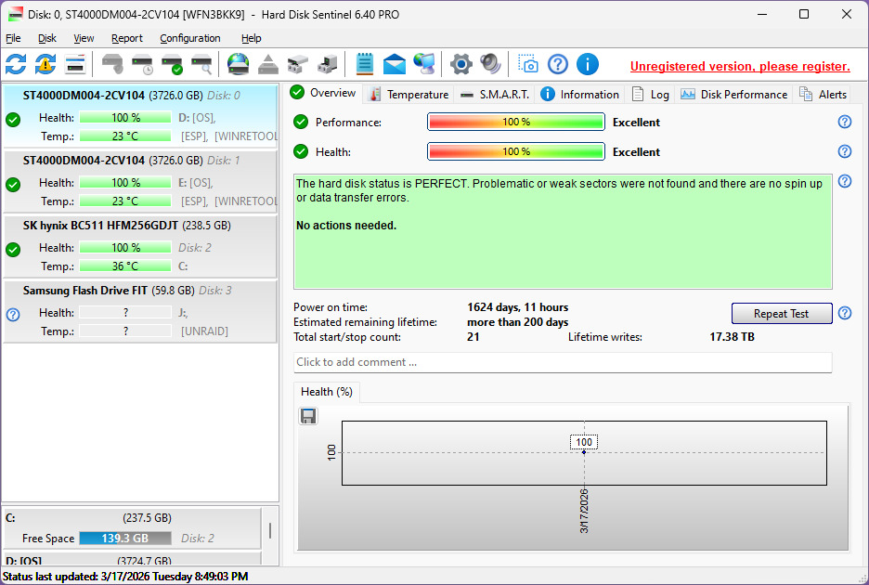Click the globe over disk icon
869x585 pixels.
[x=239, y=64]
